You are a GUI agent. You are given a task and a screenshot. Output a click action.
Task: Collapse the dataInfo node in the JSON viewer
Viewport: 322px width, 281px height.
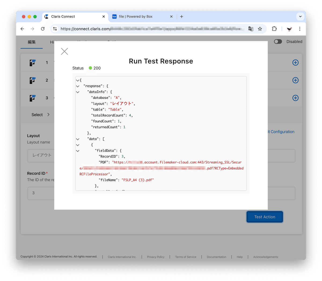pos(78,92)
